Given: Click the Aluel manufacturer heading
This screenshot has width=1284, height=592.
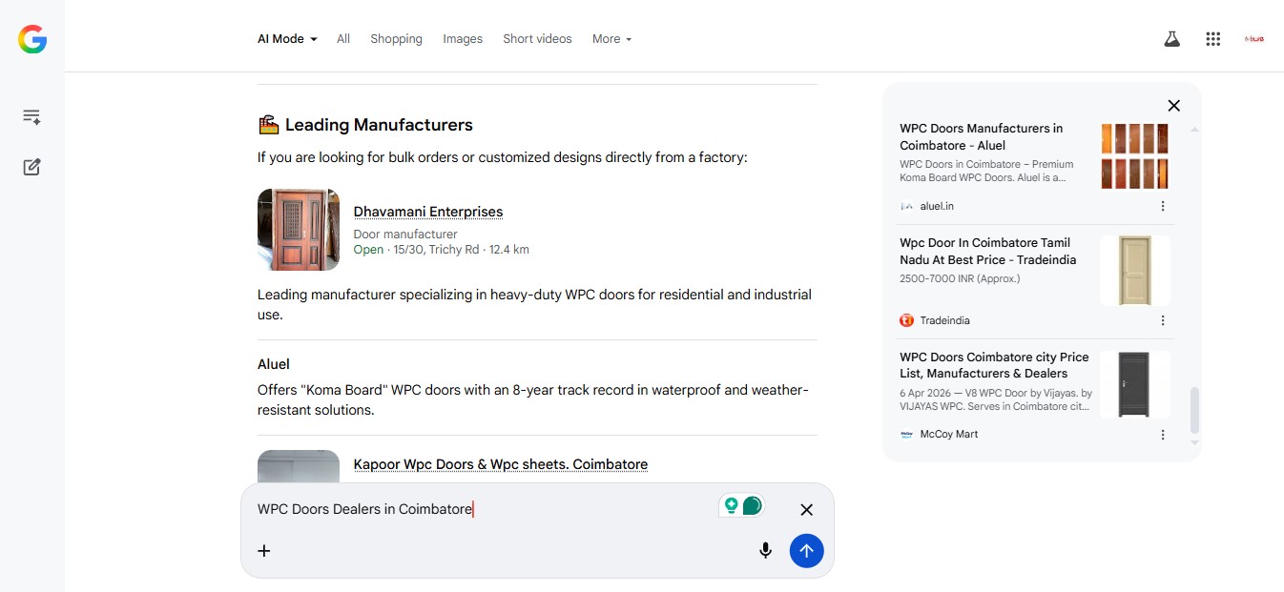Looking at the screenshot, I should click(x=273, y=364).
